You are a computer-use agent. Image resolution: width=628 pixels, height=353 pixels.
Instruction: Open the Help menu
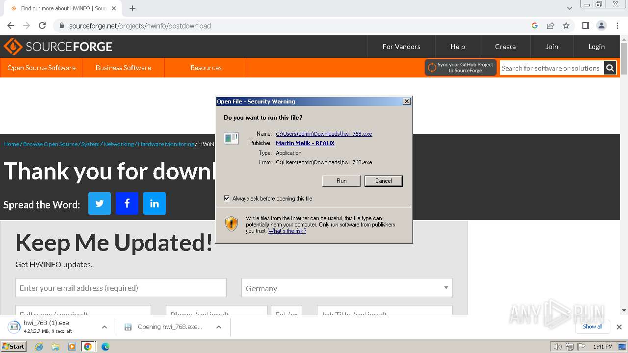coord(457,47)
